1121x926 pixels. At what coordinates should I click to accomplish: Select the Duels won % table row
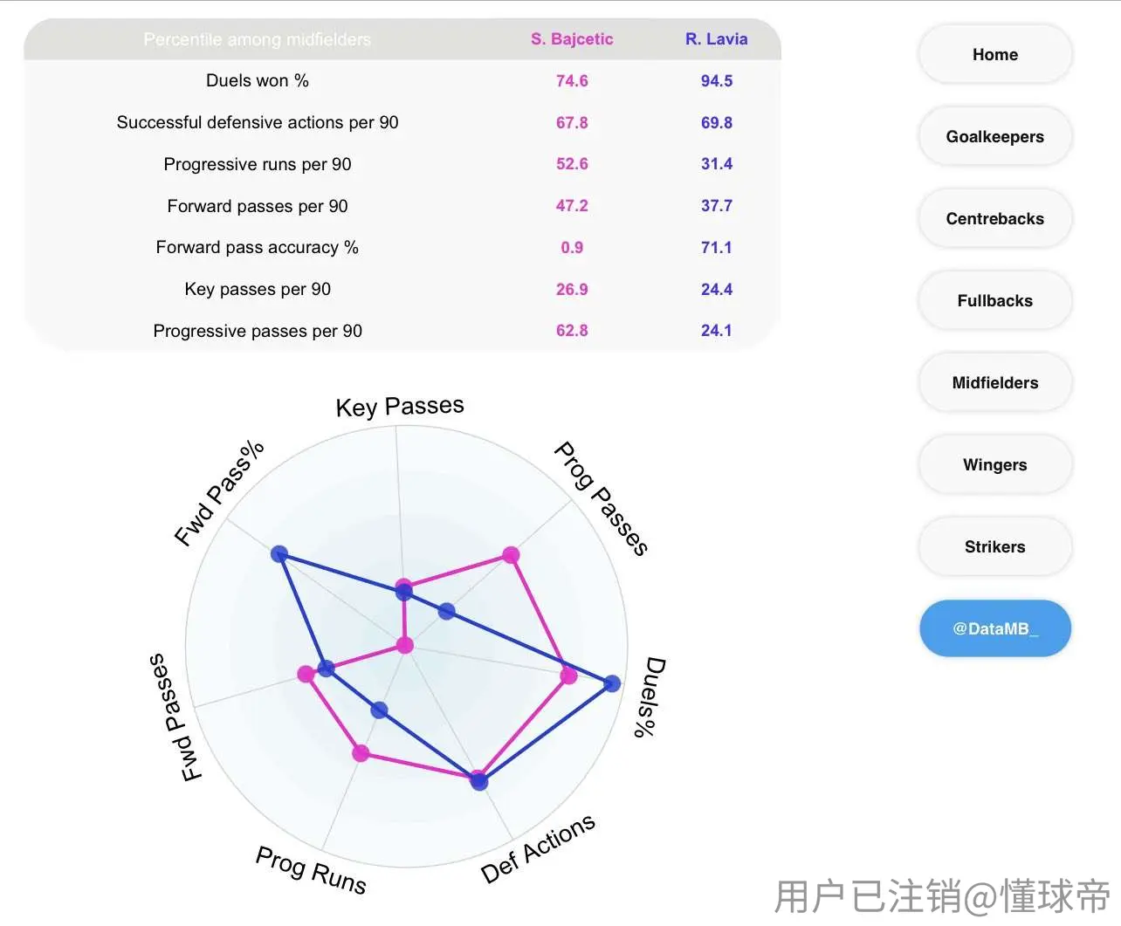(x=402, y=80)
